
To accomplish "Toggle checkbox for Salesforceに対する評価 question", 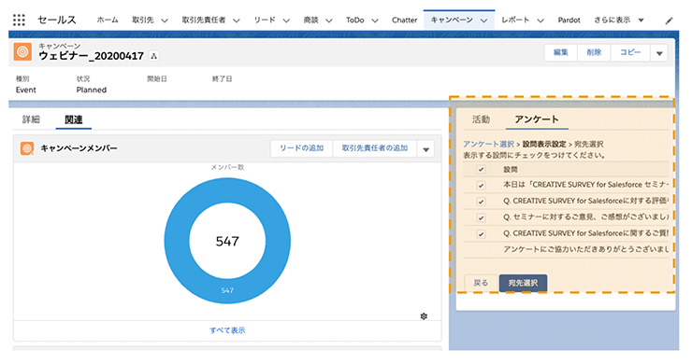I will click(481, 202).
